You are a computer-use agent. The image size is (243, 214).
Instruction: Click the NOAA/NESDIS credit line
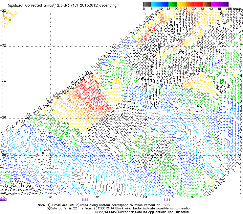(142, 212)
